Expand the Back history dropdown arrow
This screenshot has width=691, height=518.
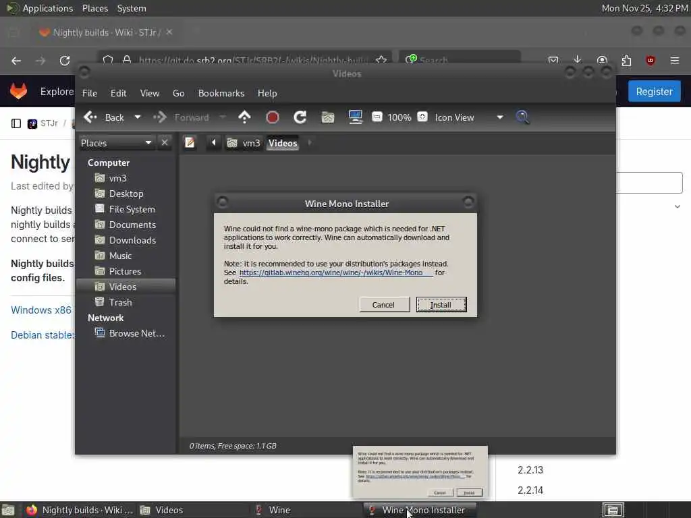tap(138, 117)
